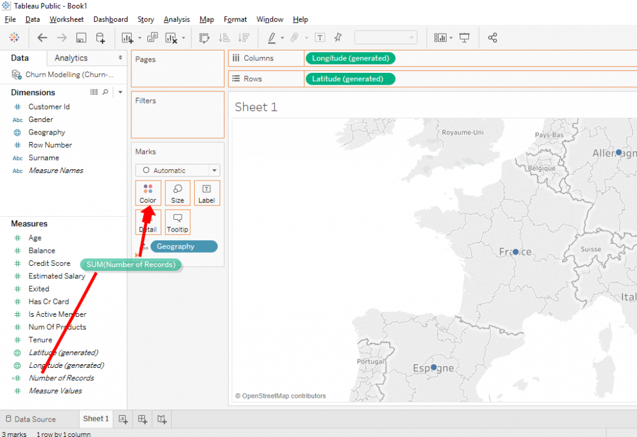The width and height of the screenshot is (637, 437).
Task: Open the Tooltip marks card
Action: (x=177, y=222)
